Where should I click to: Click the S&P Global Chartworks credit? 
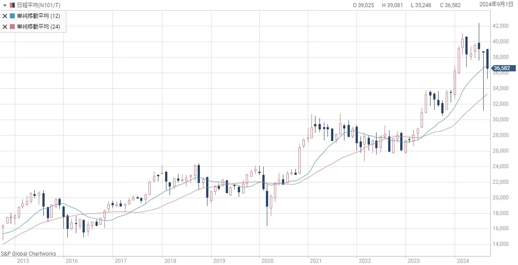[29, 254]
